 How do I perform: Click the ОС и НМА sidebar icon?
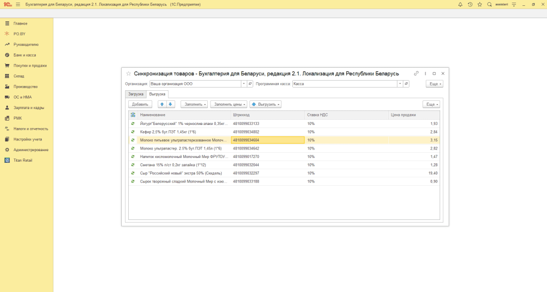7,97
